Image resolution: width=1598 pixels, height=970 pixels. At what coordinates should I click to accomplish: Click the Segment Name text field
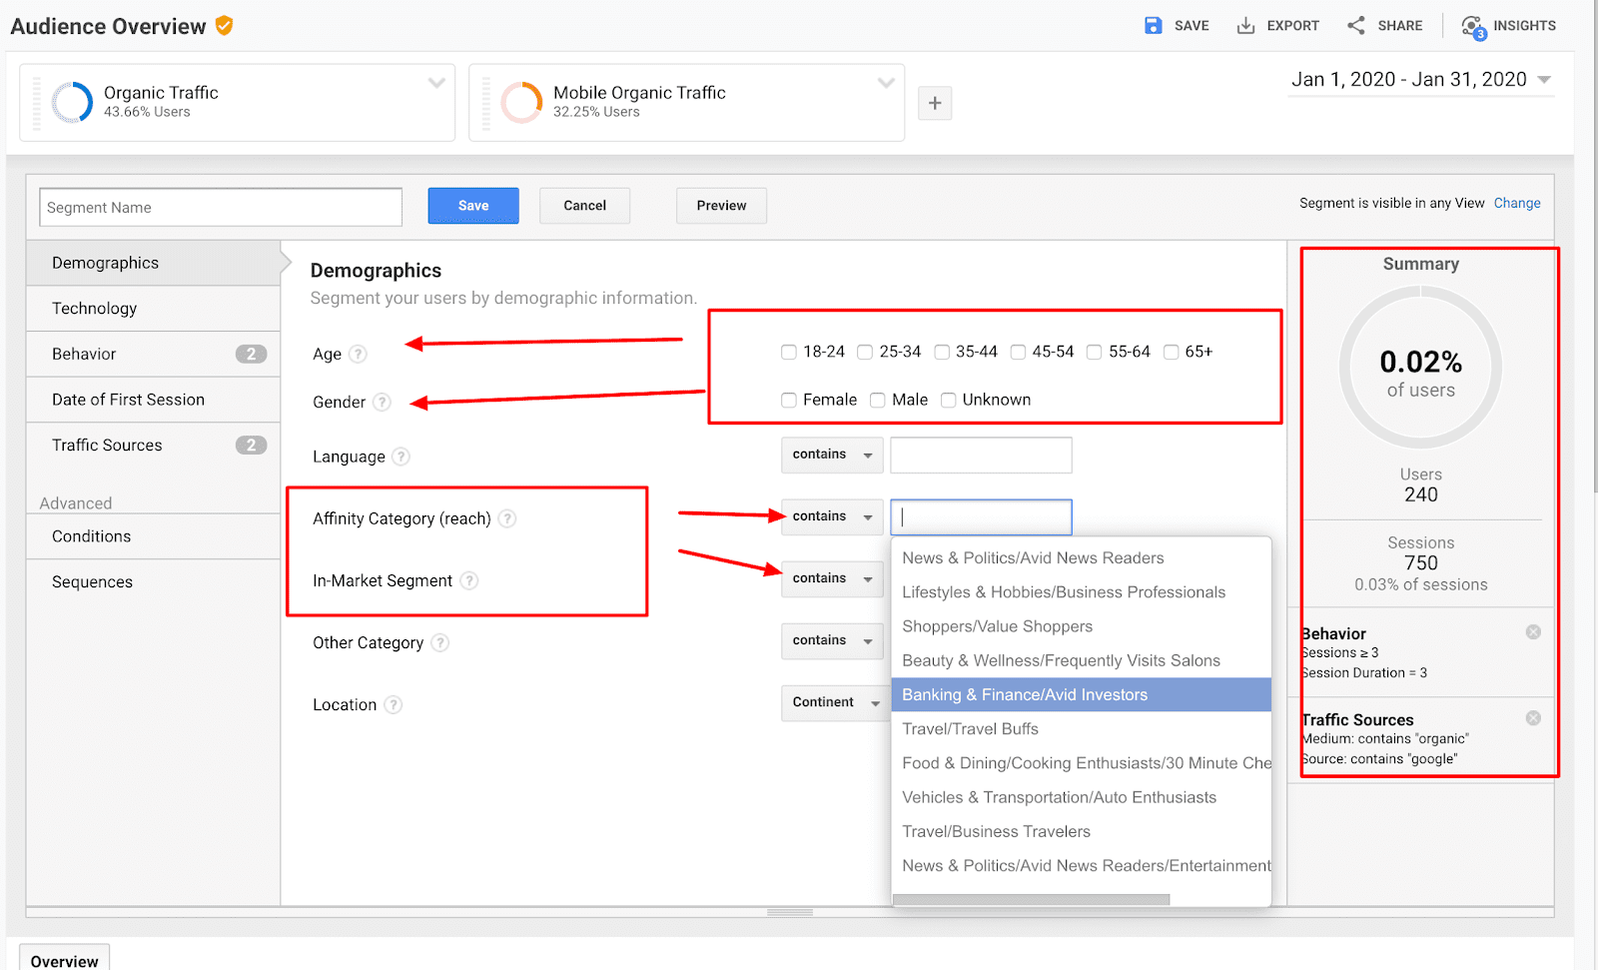coord(221,207)
